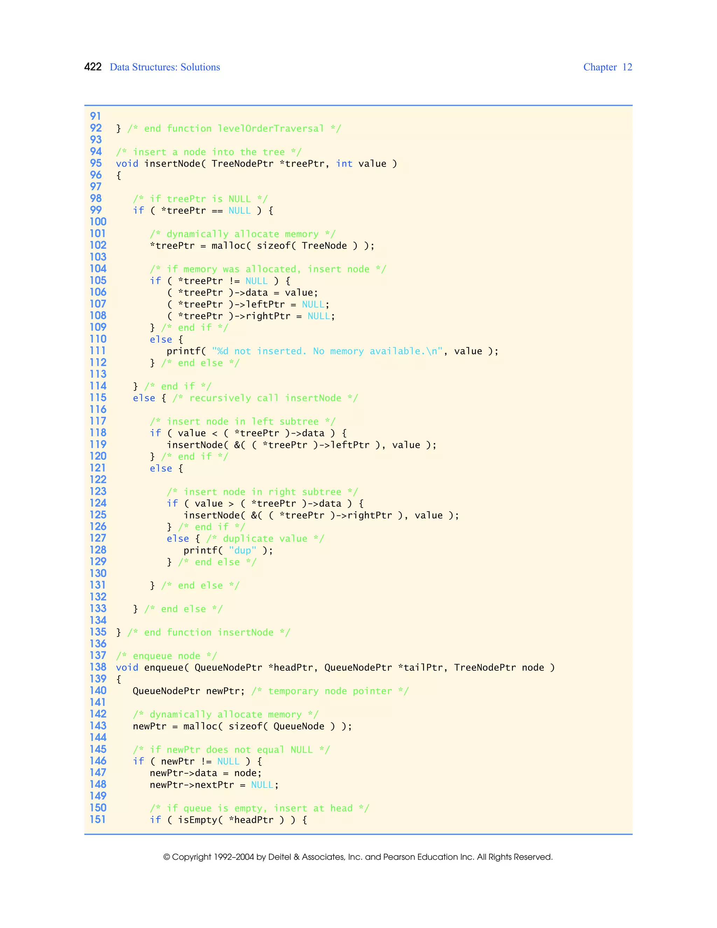This screenshot has width=717, height=928.
Task: Click the comment 'if treePtr is NULL'
Action: 200,199
